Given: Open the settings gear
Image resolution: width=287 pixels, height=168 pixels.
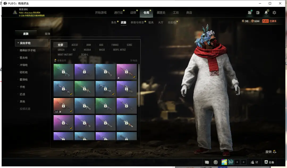Looking at the screenshot, I should point(274,13).
